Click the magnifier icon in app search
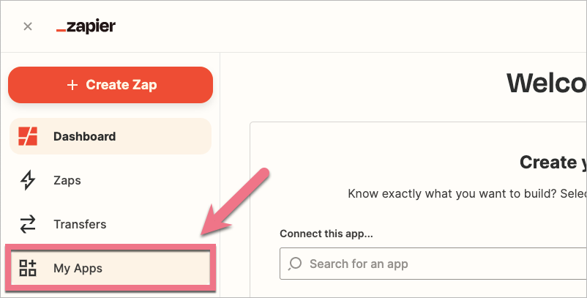Screen dimensions: 587x298 pyautogui.click(x=296, y=264)
